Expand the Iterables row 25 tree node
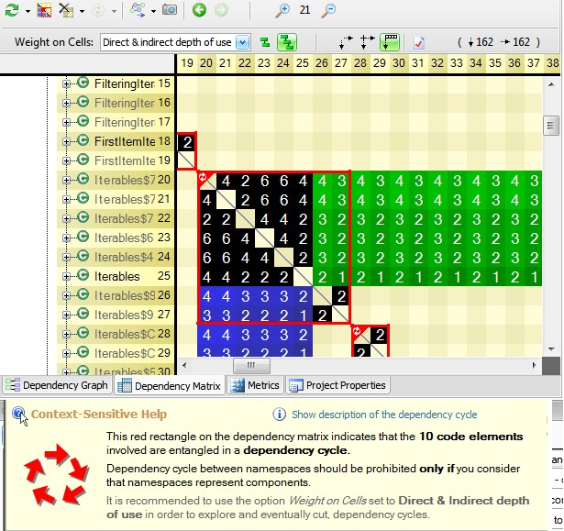This screenshot has height=531, width=564. click(x=67, y=276)
